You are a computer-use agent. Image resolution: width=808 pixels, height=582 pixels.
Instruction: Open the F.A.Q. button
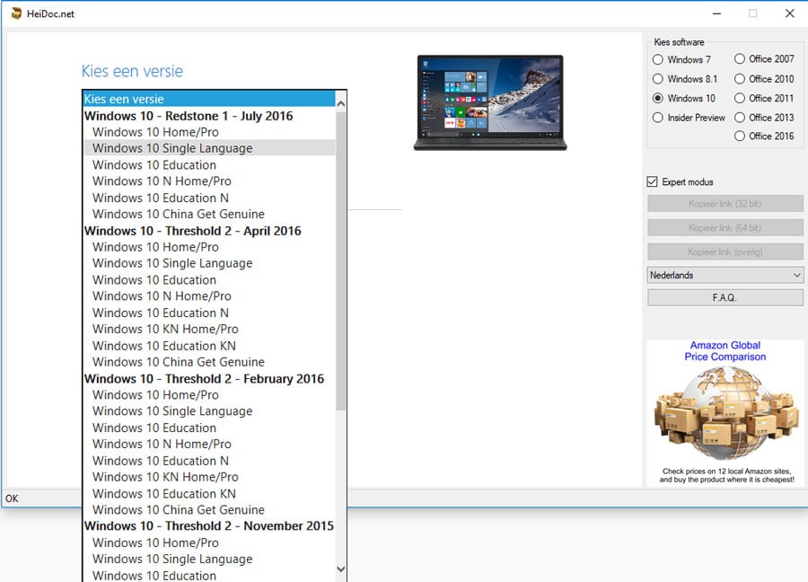(725, 297)
